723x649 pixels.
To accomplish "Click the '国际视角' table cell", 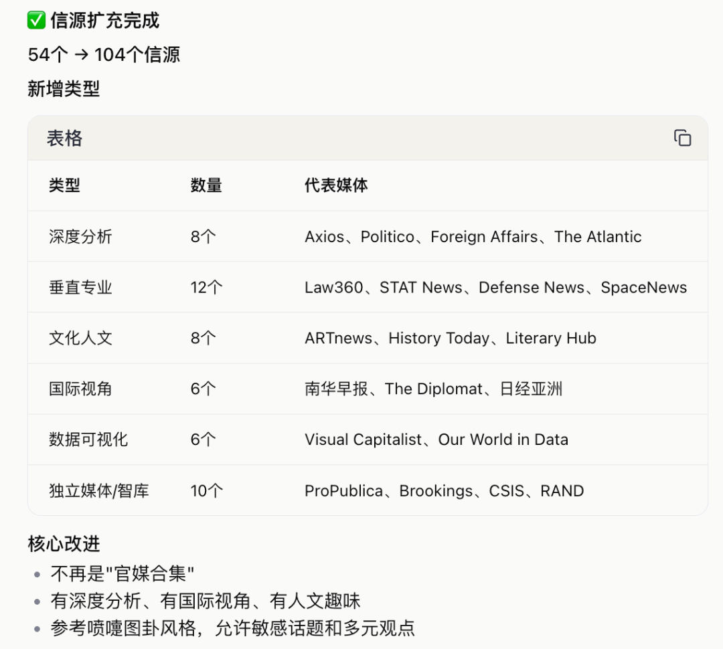I will (80, 389).
